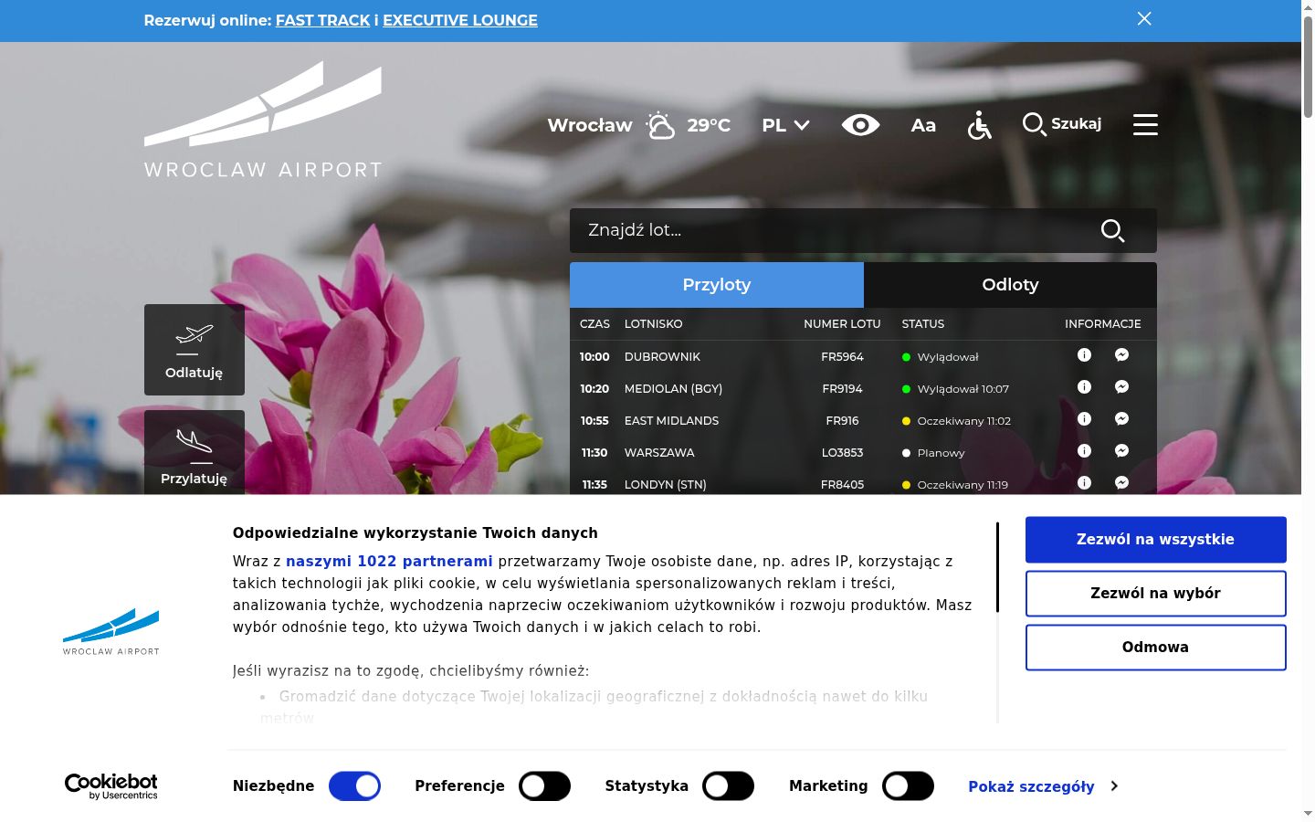Enable the Preferencje cookie switch
This screenshot has width=1315, height=822.
544,786
